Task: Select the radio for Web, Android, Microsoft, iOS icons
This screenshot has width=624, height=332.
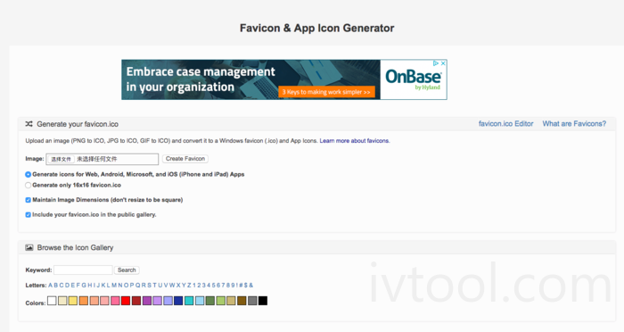Action: [28, 175]
